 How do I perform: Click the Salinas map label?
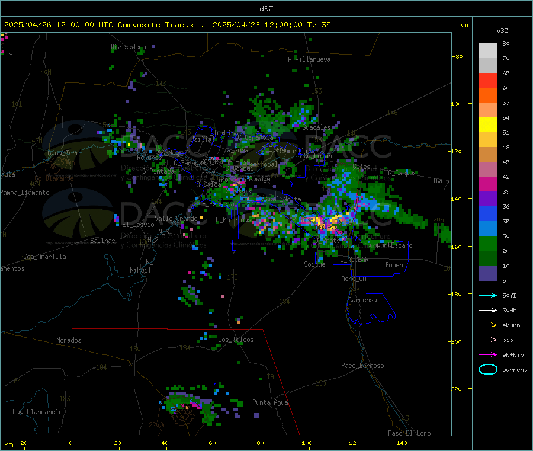pos(102,241)
